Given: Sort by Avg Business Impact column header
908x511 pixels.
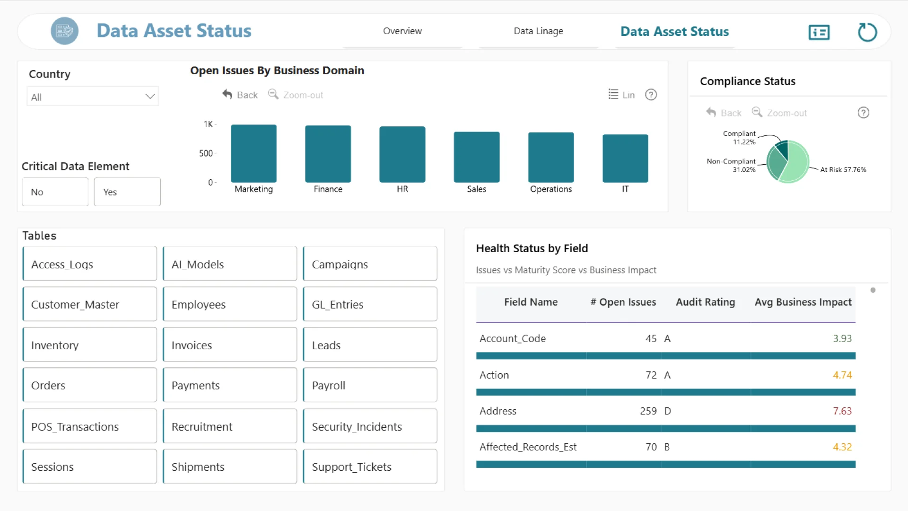Looking at the screenshot, I should click(803, 302).
